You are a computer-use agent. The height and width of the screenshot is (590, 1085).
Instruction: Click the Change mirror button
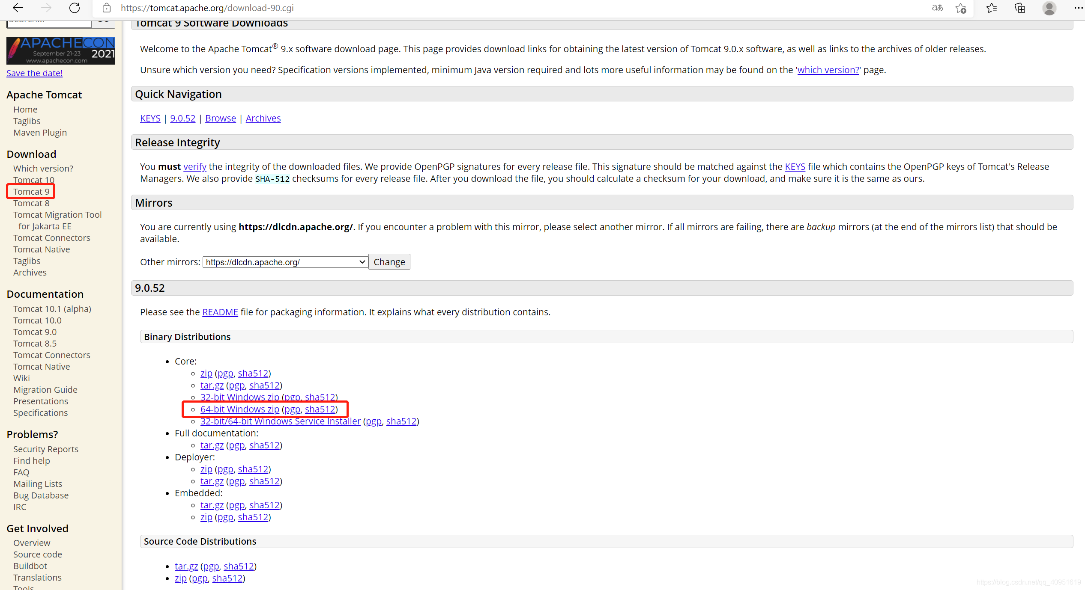click(x=389, y=261)
